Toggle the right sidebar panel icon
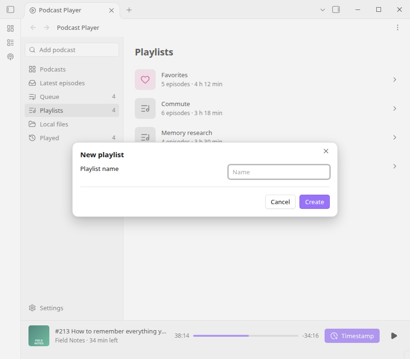Viewport: 410px width, 359px height. coord(336,9)
